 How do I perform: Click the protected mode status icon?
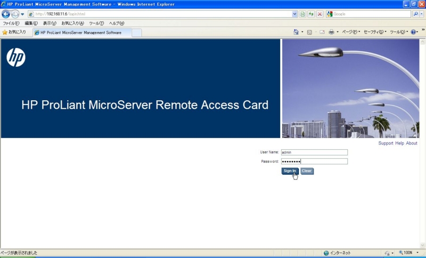[x=387, y=253]
